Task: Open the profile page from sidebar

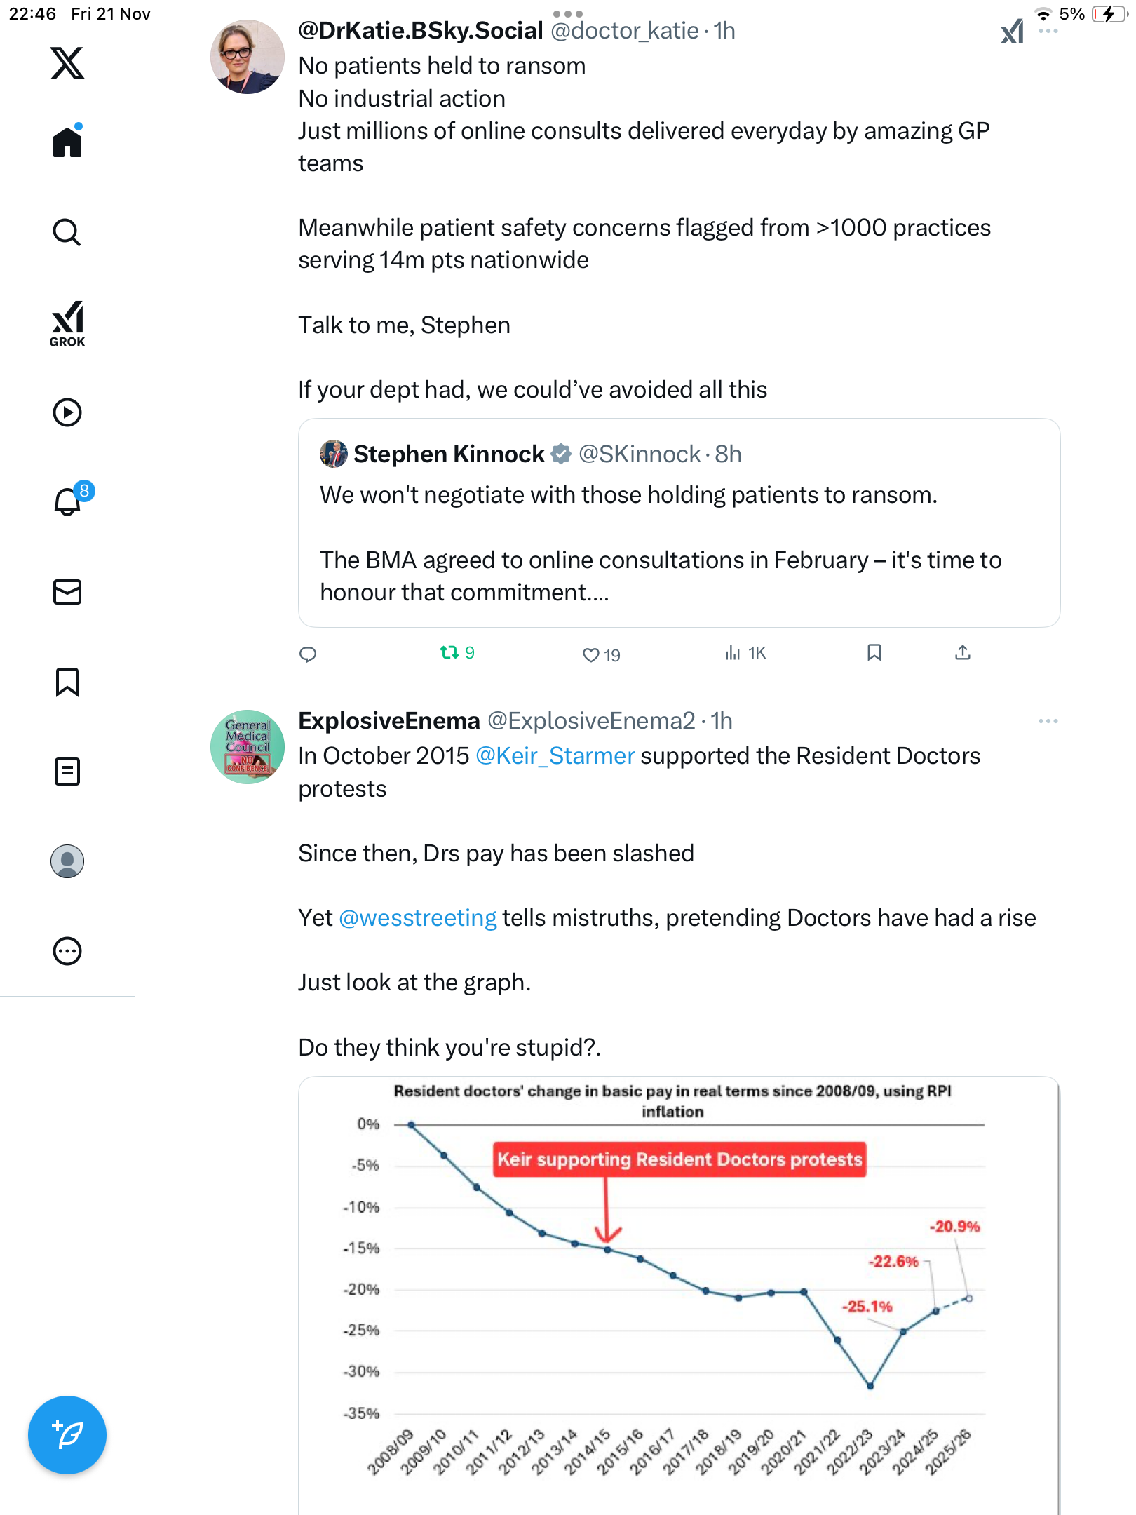Action: click(67, 861)
